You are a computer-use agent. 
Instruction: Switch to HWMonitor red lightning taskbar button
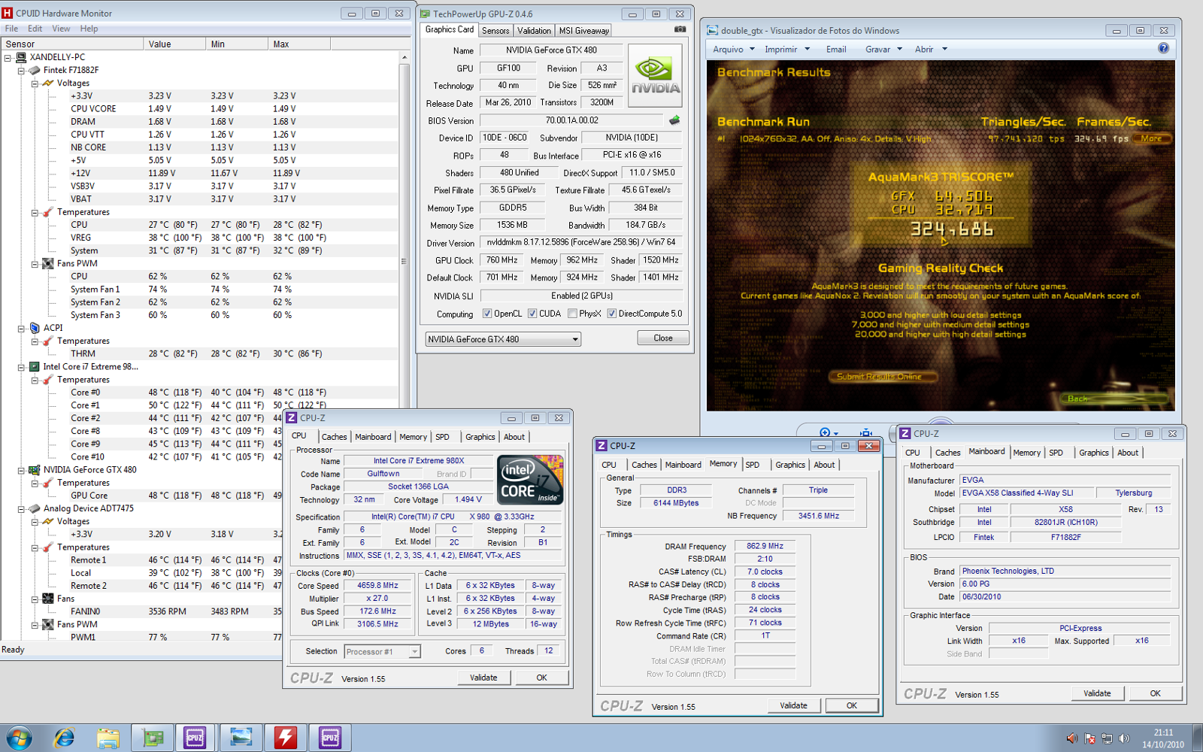(x=285, y=738)
